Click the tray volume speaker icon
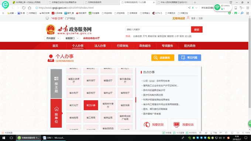The width and height of the screenshot is (251, 141). (x=220, y=138)
